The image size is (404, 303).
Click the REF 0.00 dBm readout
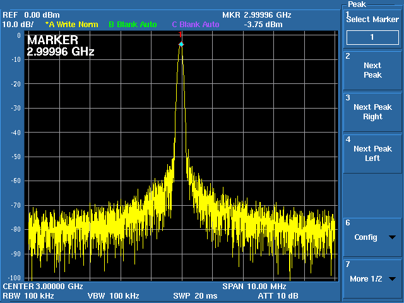[31, 15]
